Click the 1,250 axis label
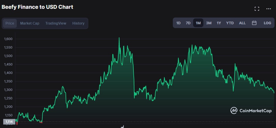This screenshot has height=128, width=276. point(8,98)
